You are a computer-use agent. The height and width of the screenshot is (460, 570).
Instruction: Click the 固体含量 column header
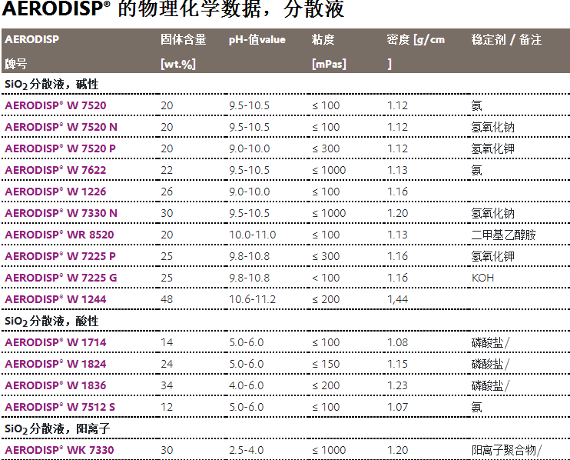click(x=183, y=39)
